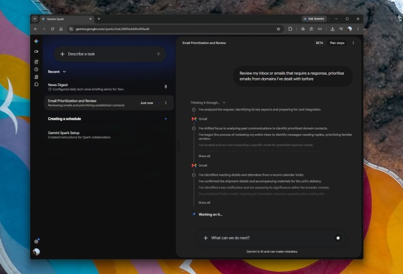
Task: Select Email Prioritization and Review task
Action: pos(109,103)
